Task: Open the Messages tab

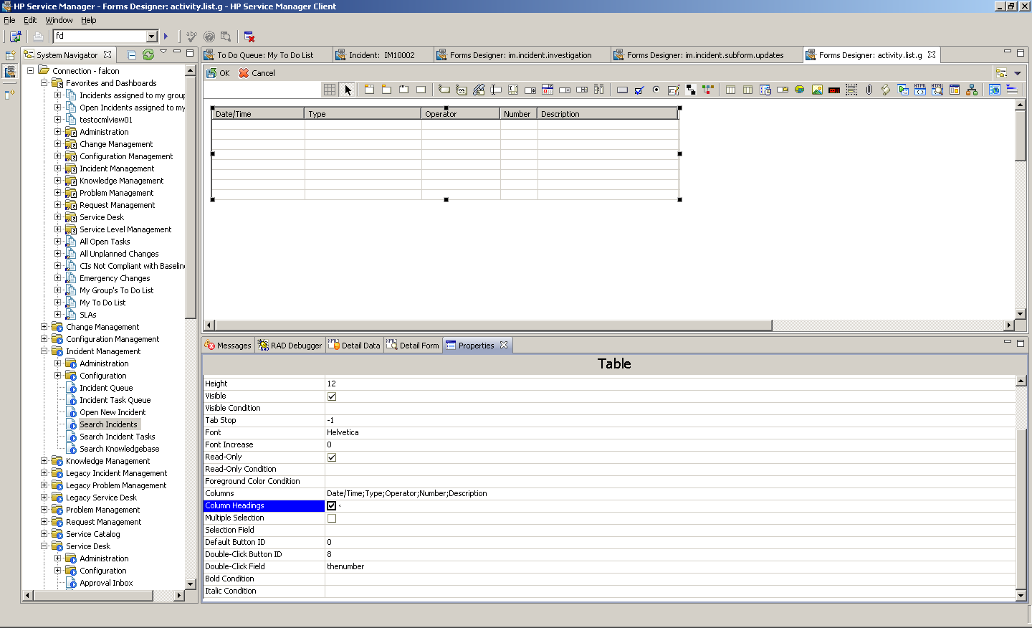Action: point(229,345)
